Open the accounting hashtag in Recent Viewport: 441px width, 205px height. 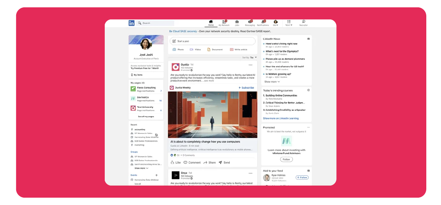coord(140,129)
